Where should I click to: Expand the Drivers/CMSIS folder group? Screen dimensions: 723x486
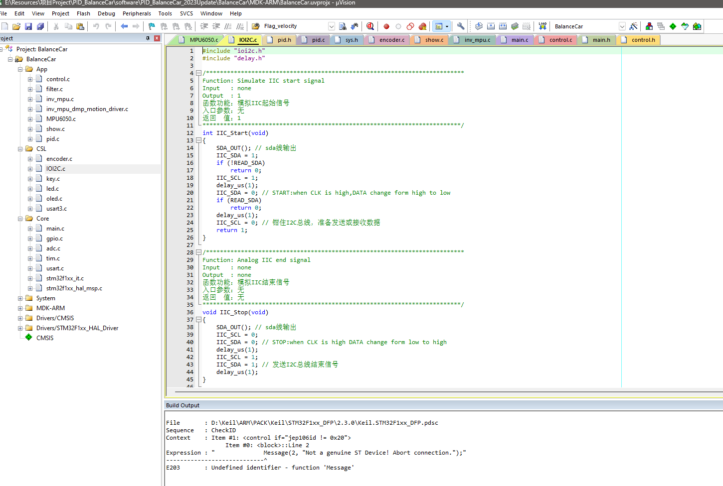pos(20,318)
